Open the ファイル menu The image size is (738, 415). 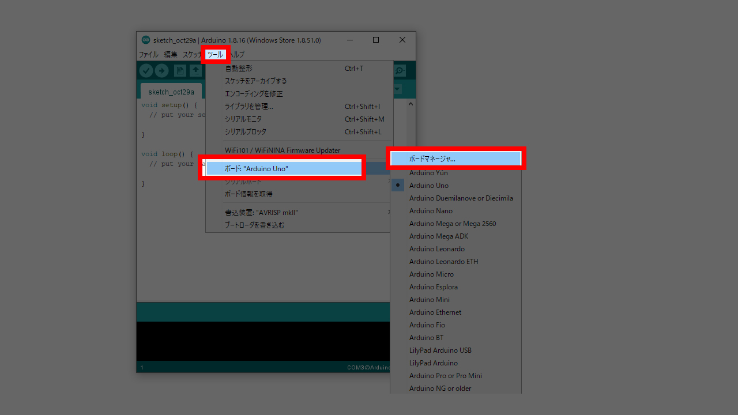(x=148, y=54)
